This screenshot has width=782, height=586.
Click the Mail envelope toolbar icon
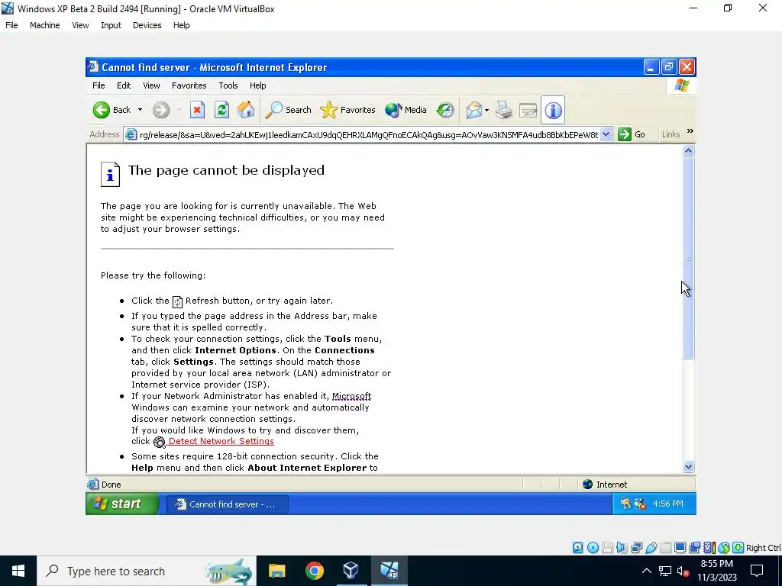[473, 110]
